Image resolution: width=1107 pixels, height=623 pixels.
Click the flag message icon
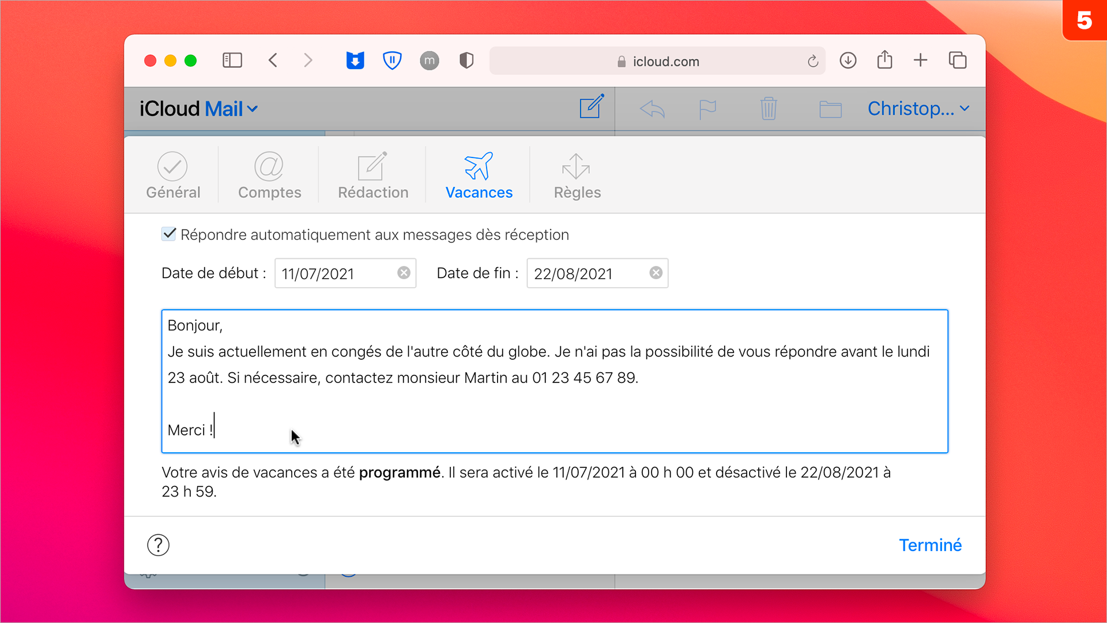707,108
